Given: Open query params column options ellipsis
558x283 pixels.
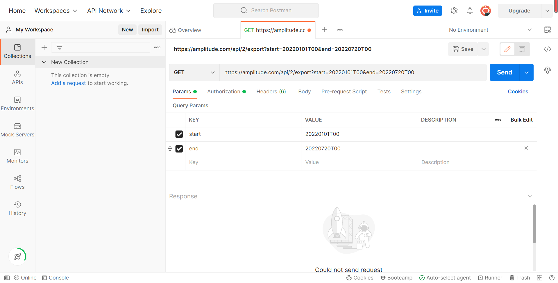Looking at the screenshot, I should point(498,120).
